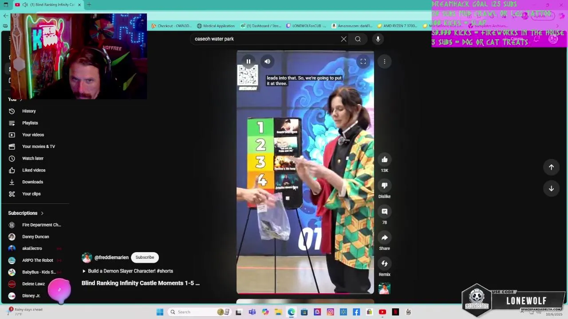The image size is (568, 319).
Task: Enter fullscreen on the Shorts player
Action: (363, 62)
